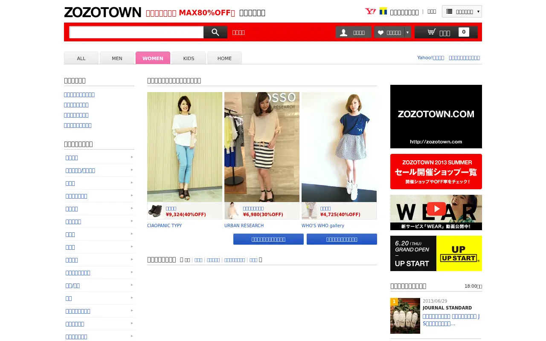This screenshot has width=546, height=341.
Task: Open the KIDS tab
Action: [189, 58]
